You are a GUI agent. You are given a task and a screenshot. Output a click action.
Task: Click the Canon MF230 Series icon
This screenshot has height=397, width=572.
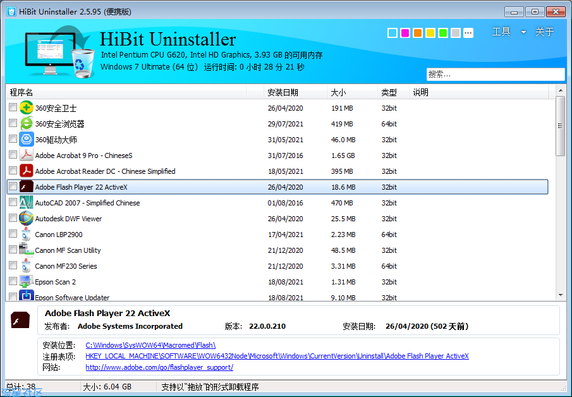pos(27,266)
